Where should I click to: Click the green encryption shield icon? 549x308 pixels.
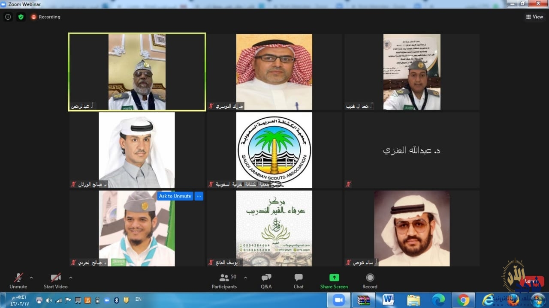tap(21, 17)
